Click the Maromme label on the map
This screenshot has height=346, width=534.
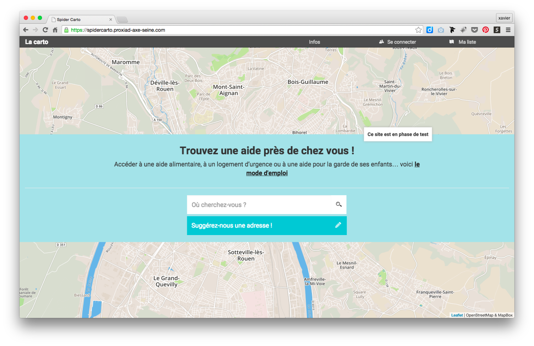126,62
